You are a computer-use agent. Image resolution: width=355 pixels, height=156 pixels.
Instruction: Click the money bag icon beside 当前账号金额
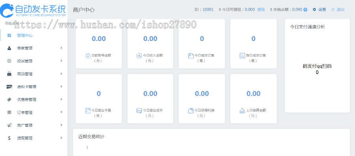coord(88,56)
